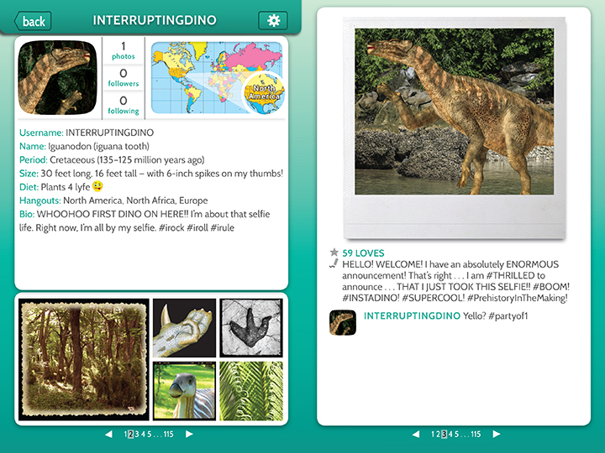Open the thumb spike claw thumbnail

184,328
